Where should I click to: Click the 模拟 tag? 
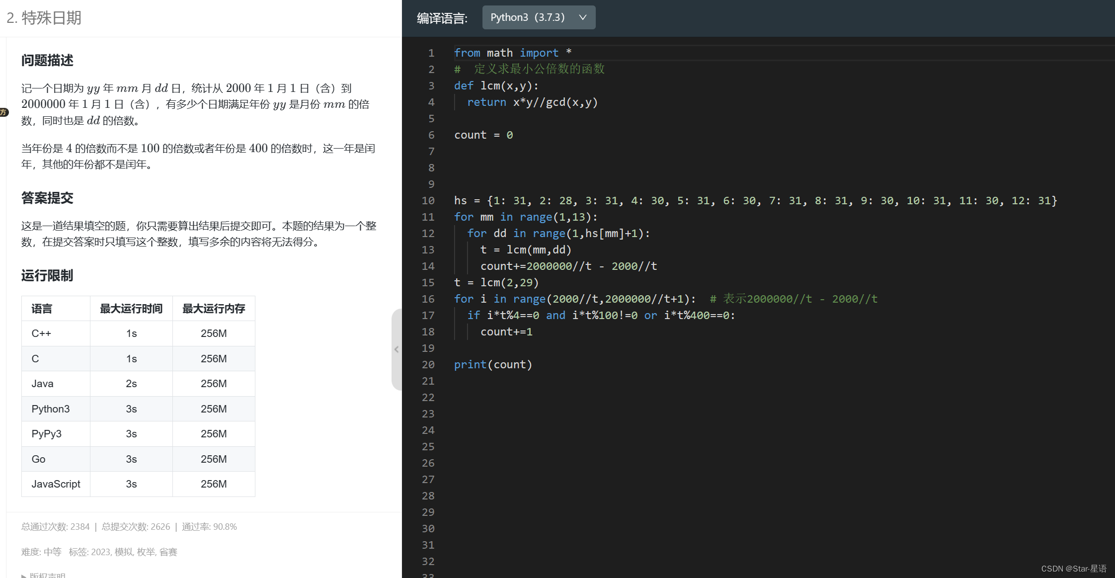pos(124,552)
